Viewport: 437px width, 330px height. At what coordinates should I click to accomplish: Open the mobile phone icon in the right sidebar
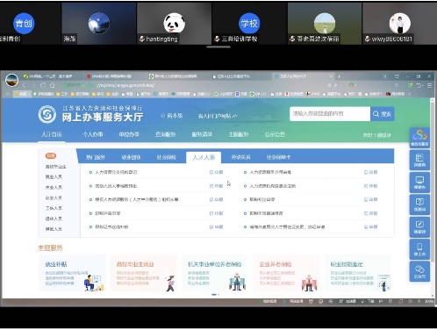click(x=419, y=249)
